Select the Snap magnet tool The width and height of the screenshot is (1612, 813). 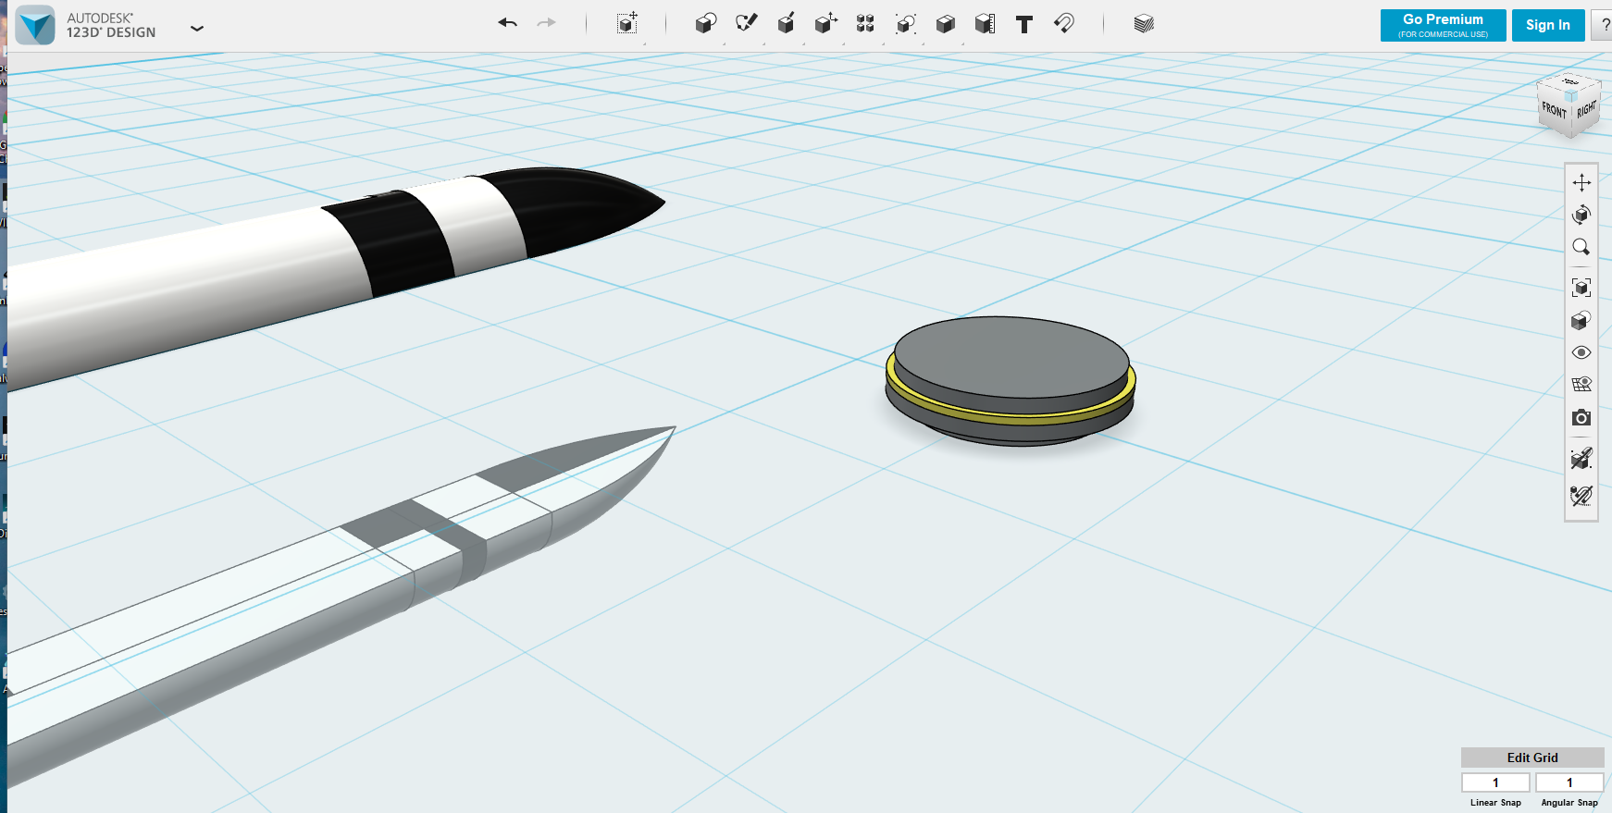(1064, 23)
